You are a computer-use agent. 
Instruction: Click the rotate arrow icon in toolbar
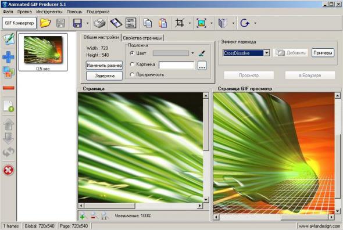click(244, 23)
